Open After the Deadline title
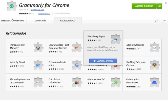This screenshot has height=100, width=168. (135, 45)
